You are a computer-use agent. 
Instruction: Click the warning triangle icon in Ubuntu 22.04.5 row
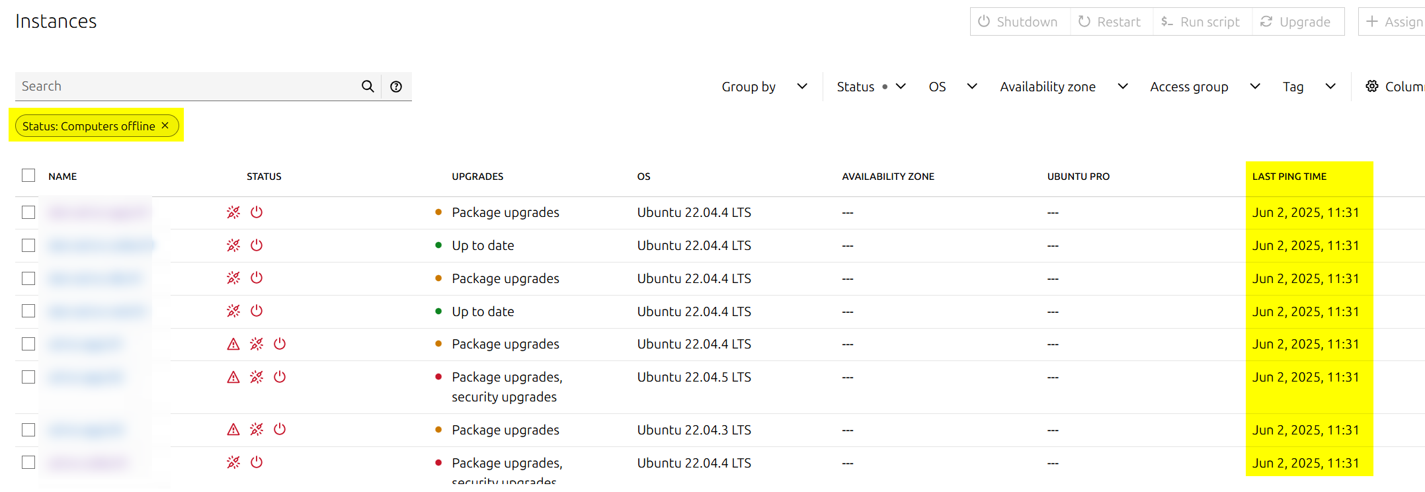pos(233,377)
